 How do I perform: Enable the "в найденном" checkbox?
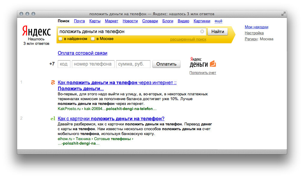point(60,39)
